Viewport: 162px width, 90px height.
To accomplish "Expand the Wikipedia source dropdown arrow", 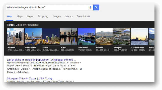I will (x=80, y=63).
